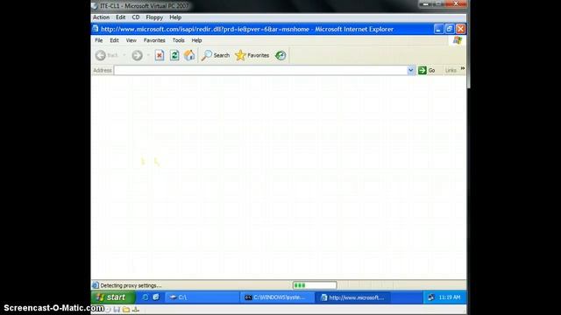Click the green Go arrow button
The width and height of the screenshot is (561, 315).
(427, 70)
